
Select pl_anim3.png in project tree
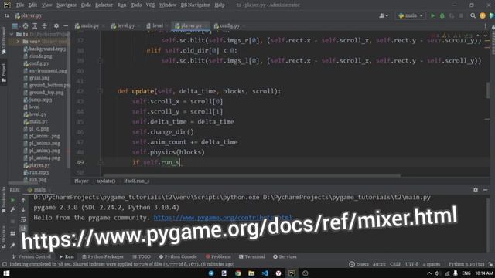(x=44, y=151)
